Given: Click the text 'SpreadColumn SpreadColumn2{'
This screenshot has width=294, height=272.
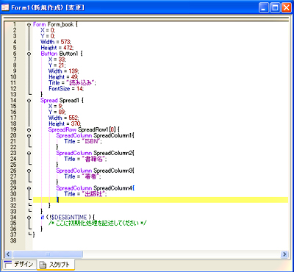Looking at the screenshot, I should click(96, 153).
